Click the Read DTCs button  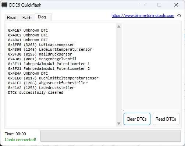[166, 119]
